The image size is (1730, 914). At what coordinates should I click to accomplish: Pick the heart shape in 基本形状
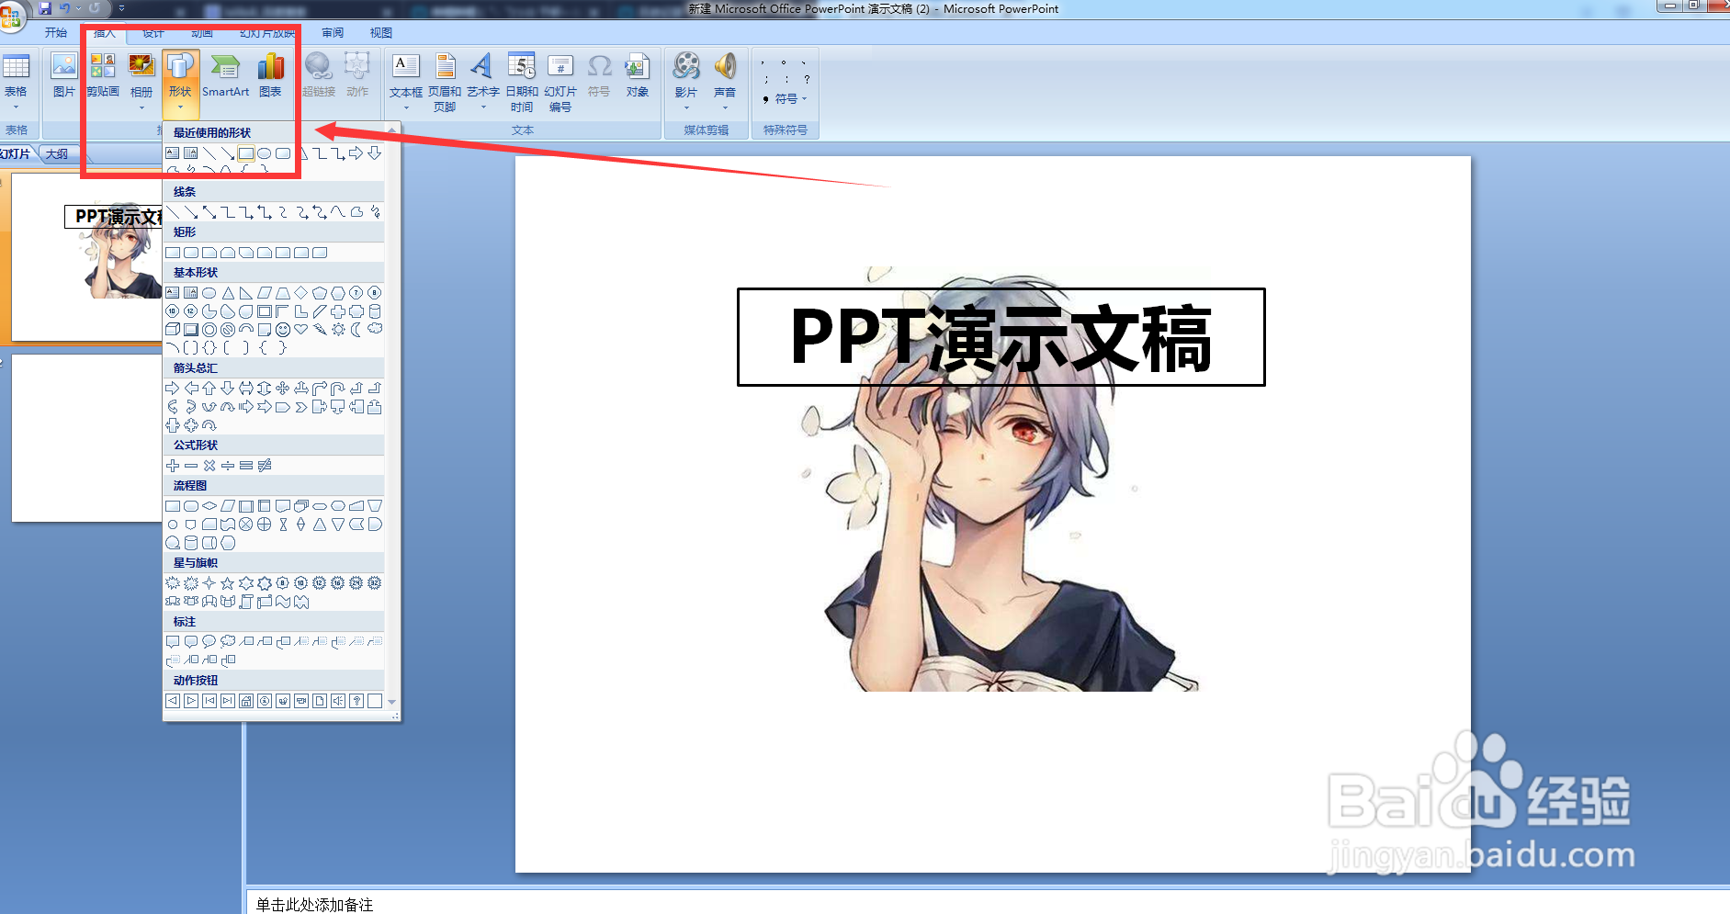301,330
